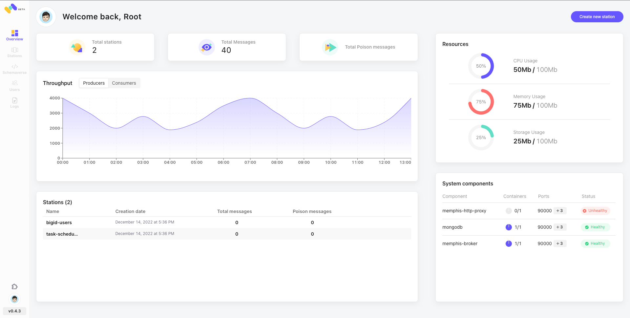The height and width of the screenshot is (318, 630).
Task: Click the Total Messages eye icon
Action: (x=206, y=47)
